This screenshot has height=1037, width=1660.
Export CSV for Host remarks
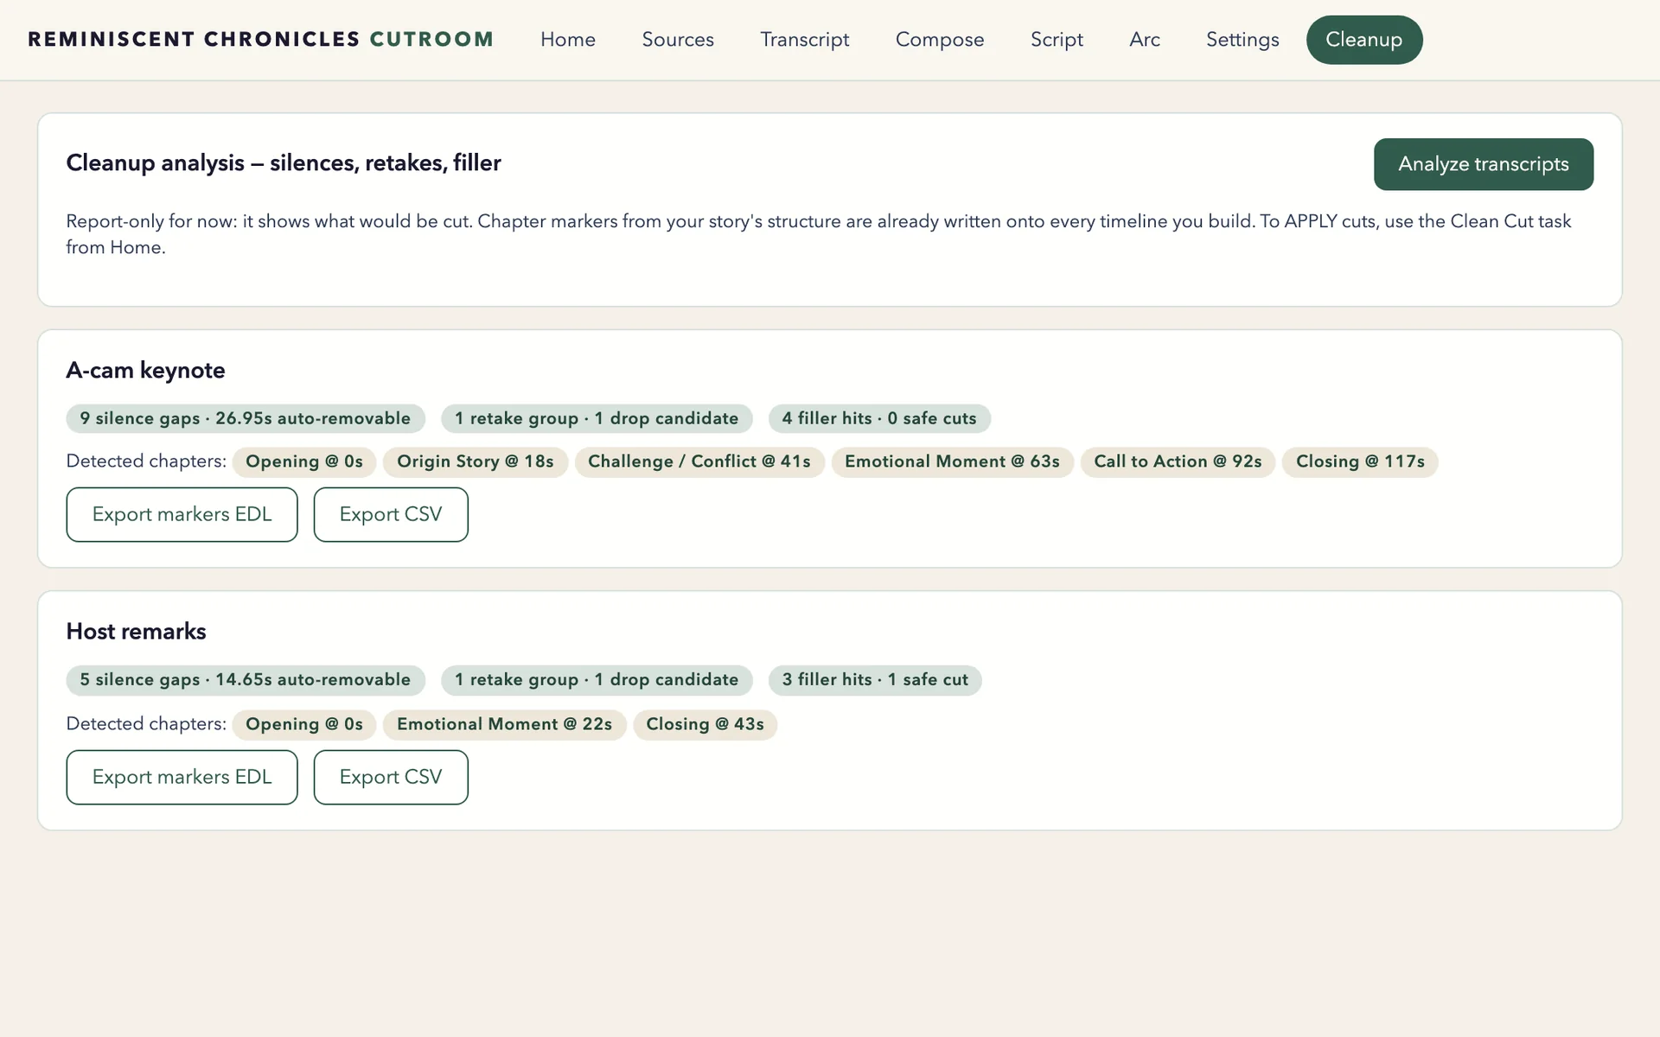tap(391, 777)
